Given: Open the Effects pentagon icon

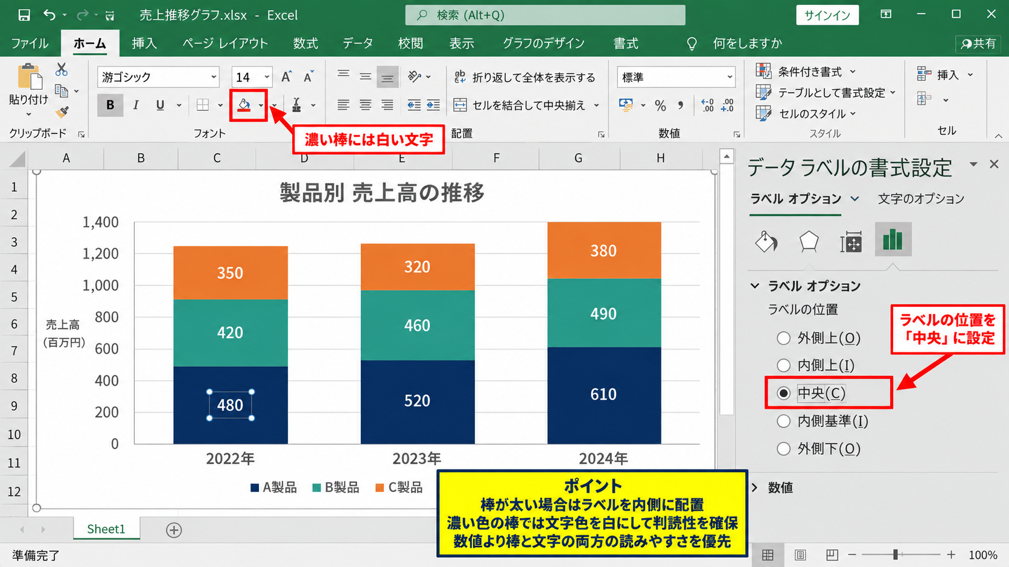Looking at the screenshot, I should pos(809,242).
